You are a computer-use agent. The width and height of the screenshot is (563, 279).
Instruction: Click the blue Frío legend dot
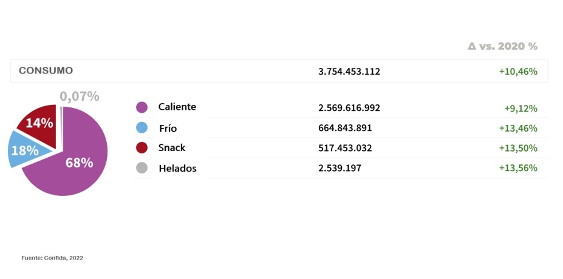[x=142, y=128]
